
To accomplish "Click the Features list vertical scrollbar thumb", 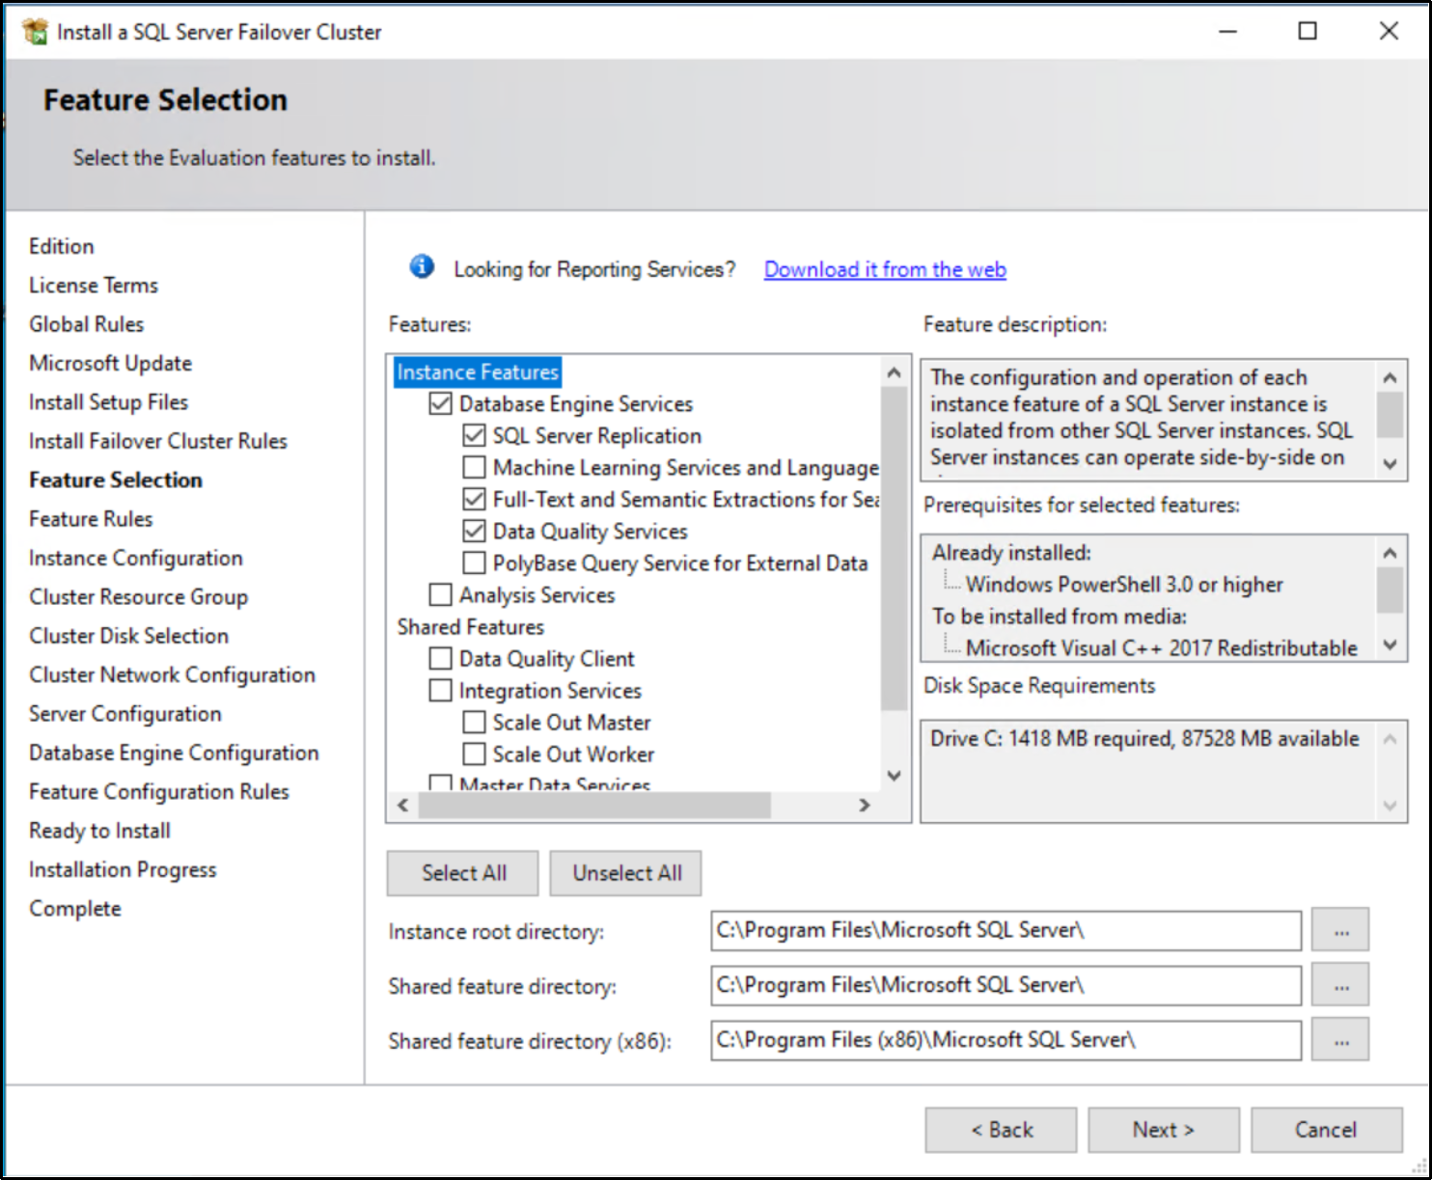I will pos(895,548).
